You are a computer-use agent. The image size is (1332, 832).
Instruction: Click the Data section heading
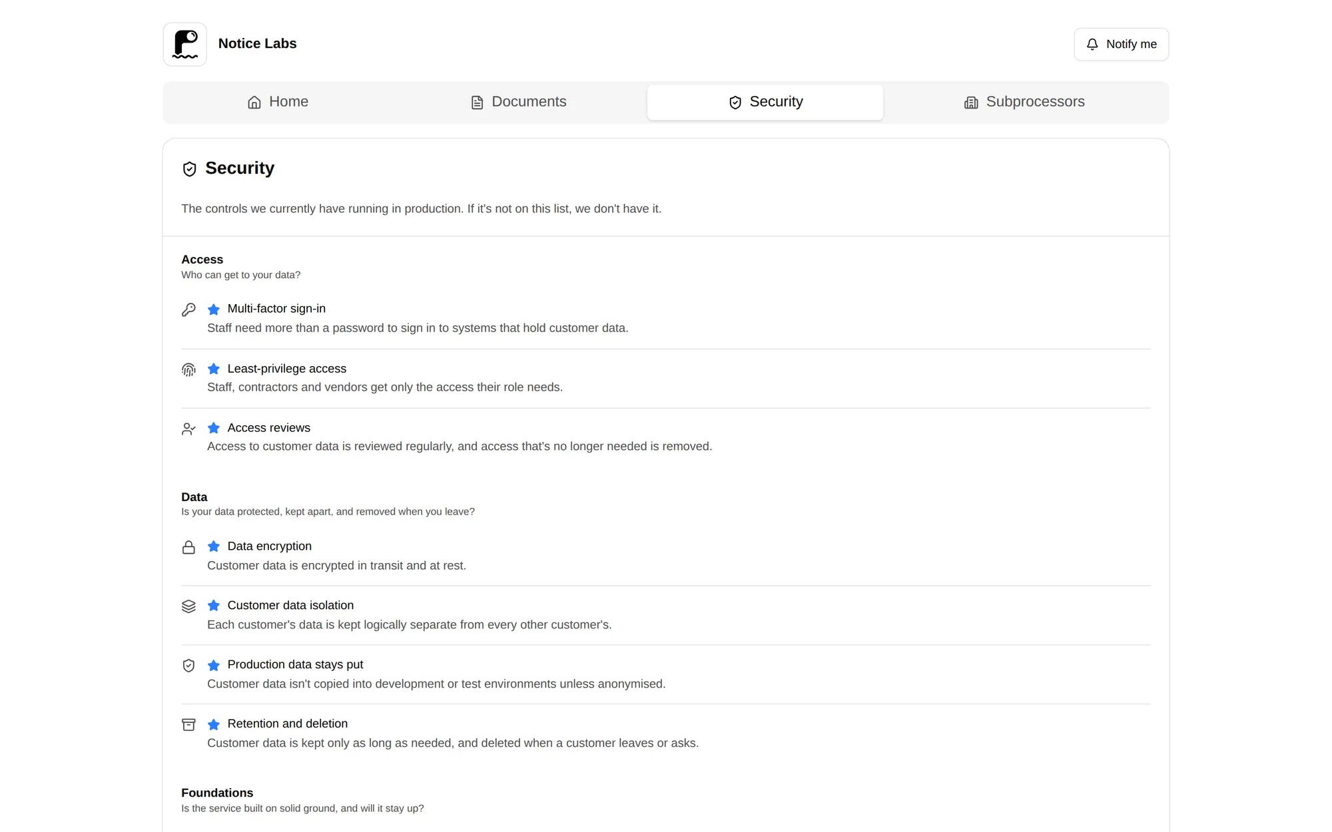point(194,497)
